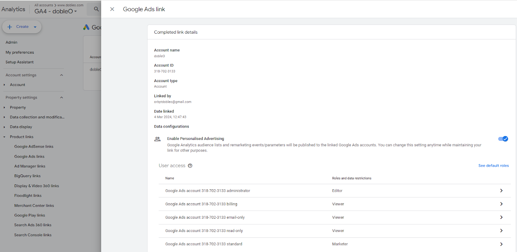Click the www.dobleo.com breadcrumb
This screenshot has width=517, height=252.
click(x=70, y=5)
